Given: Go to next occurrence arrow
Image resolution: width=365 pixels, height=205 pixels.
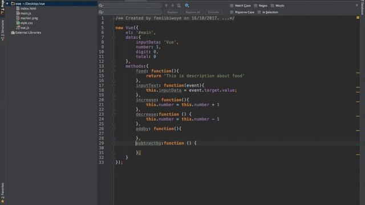Looking at the screenshot, I should pyautogui.click(x=172, y=6).
